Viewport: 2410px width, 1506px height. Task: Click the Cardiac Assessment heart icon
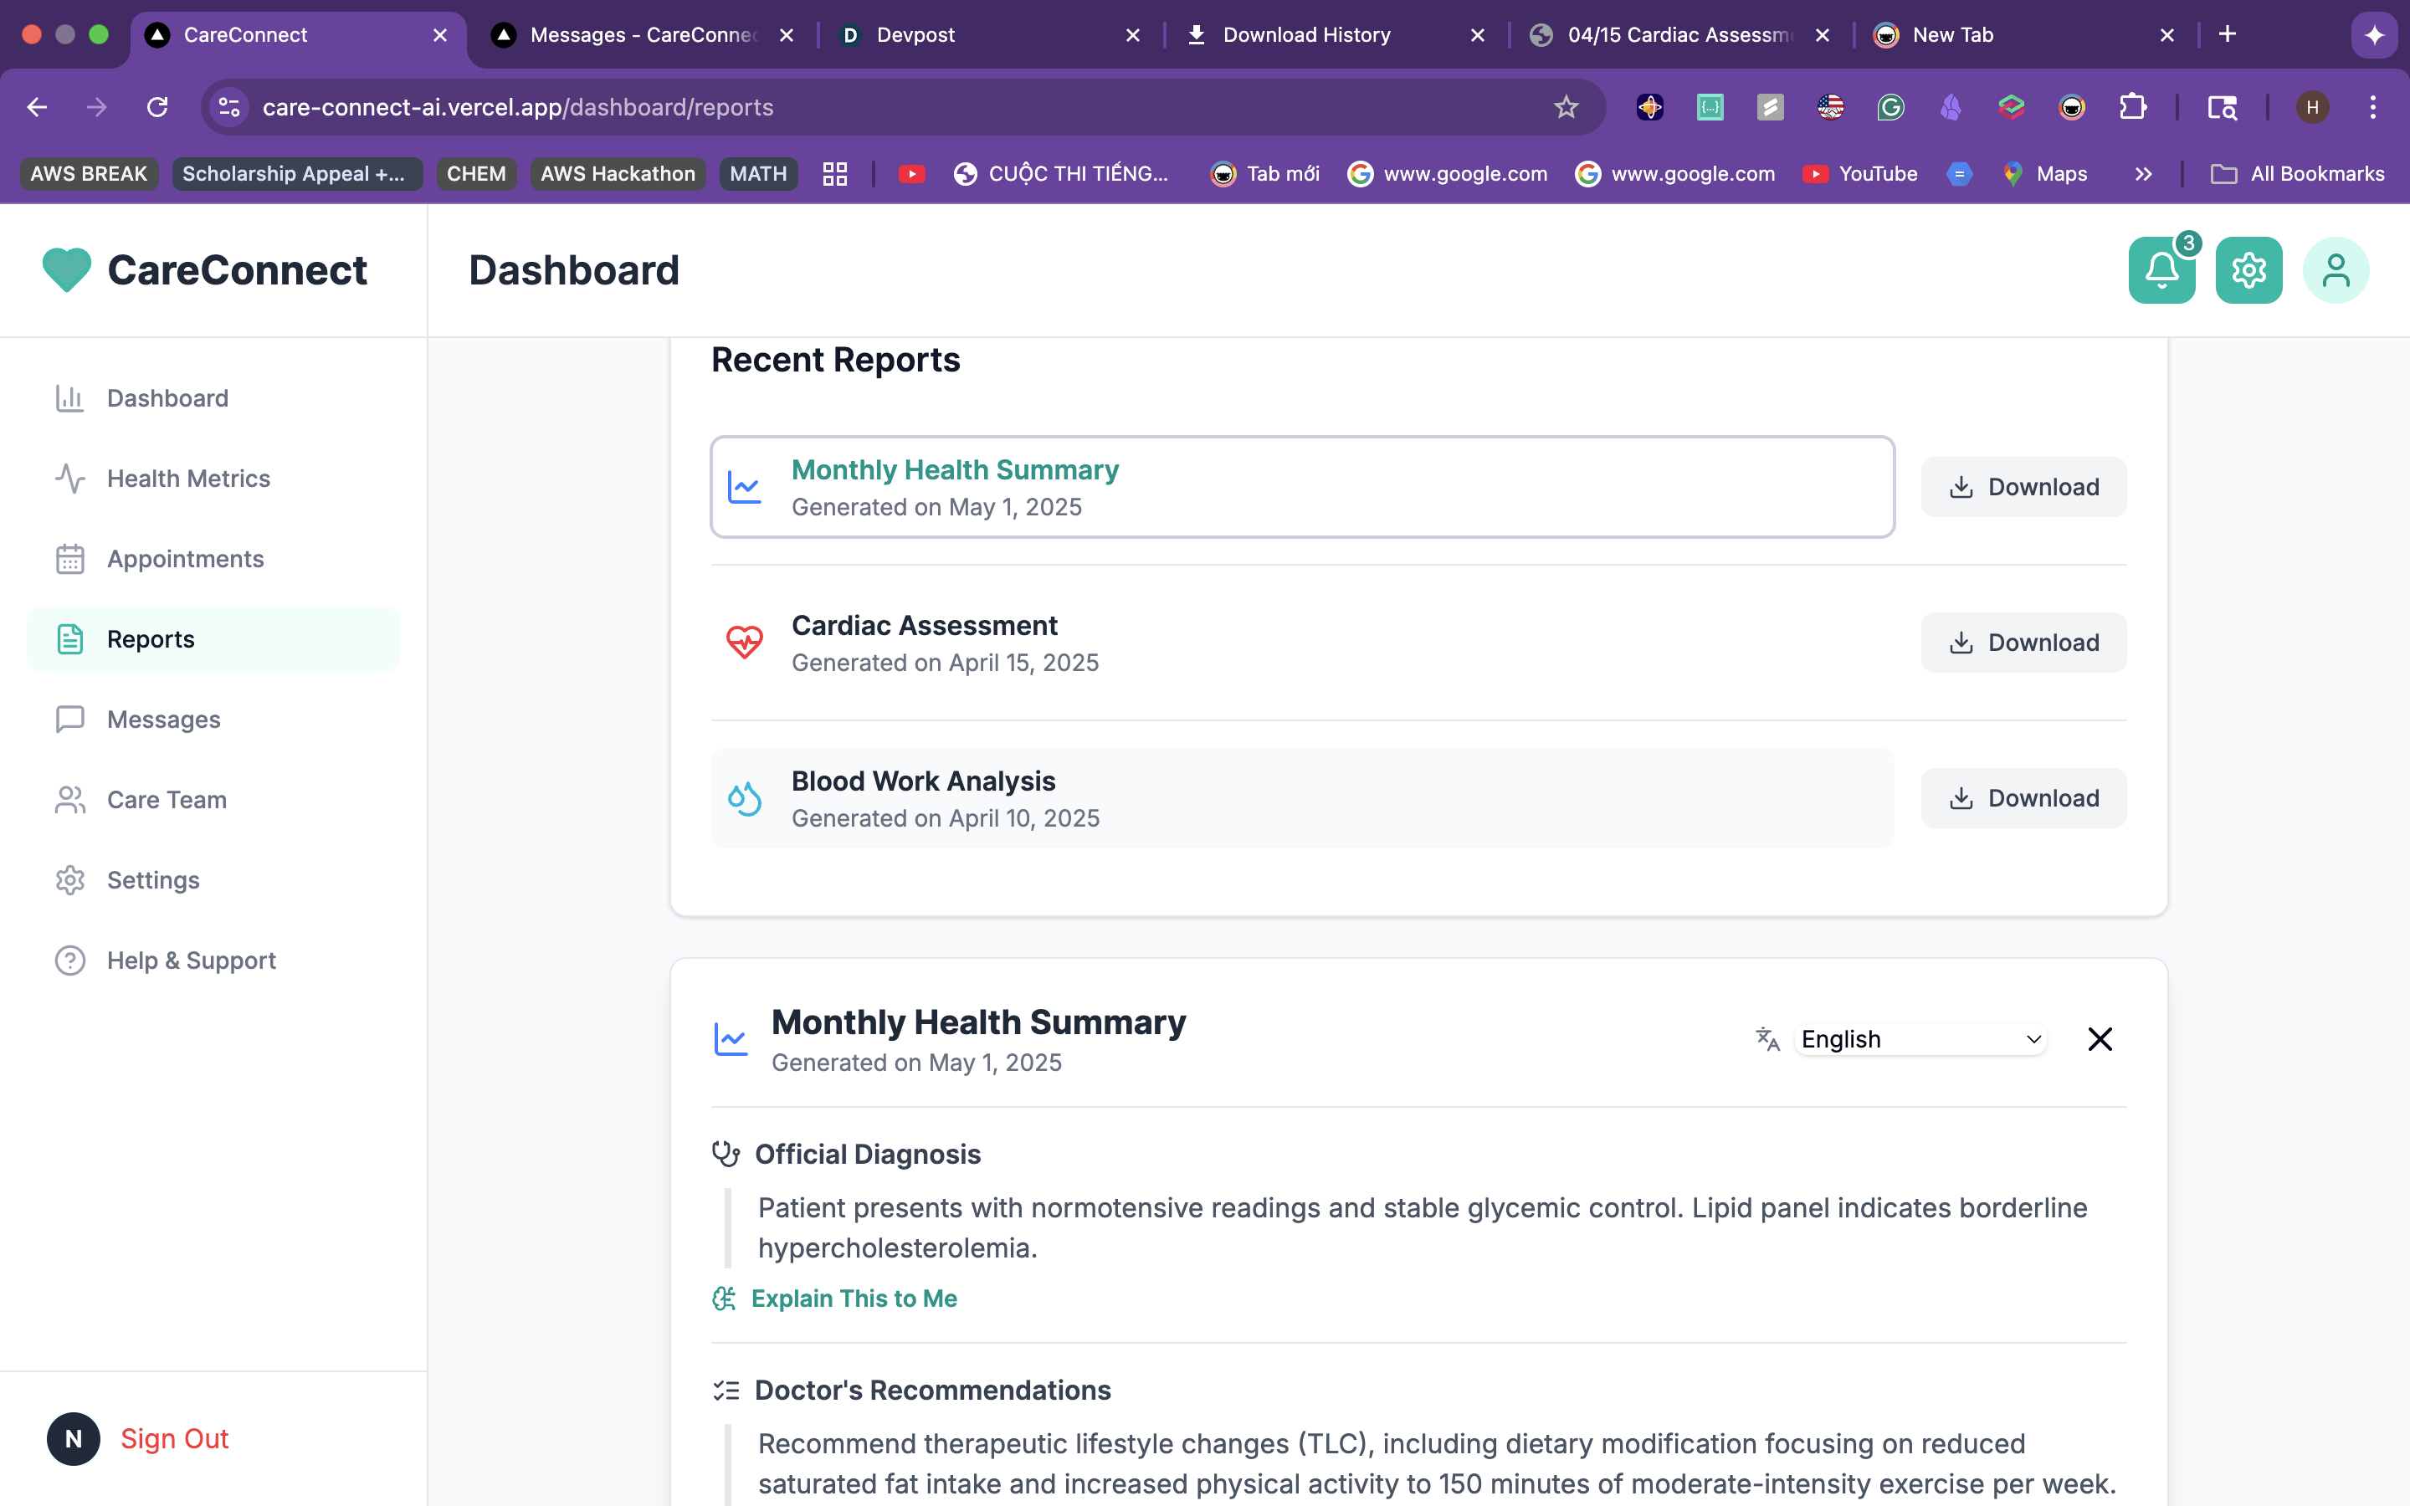[x=744, y=643]
